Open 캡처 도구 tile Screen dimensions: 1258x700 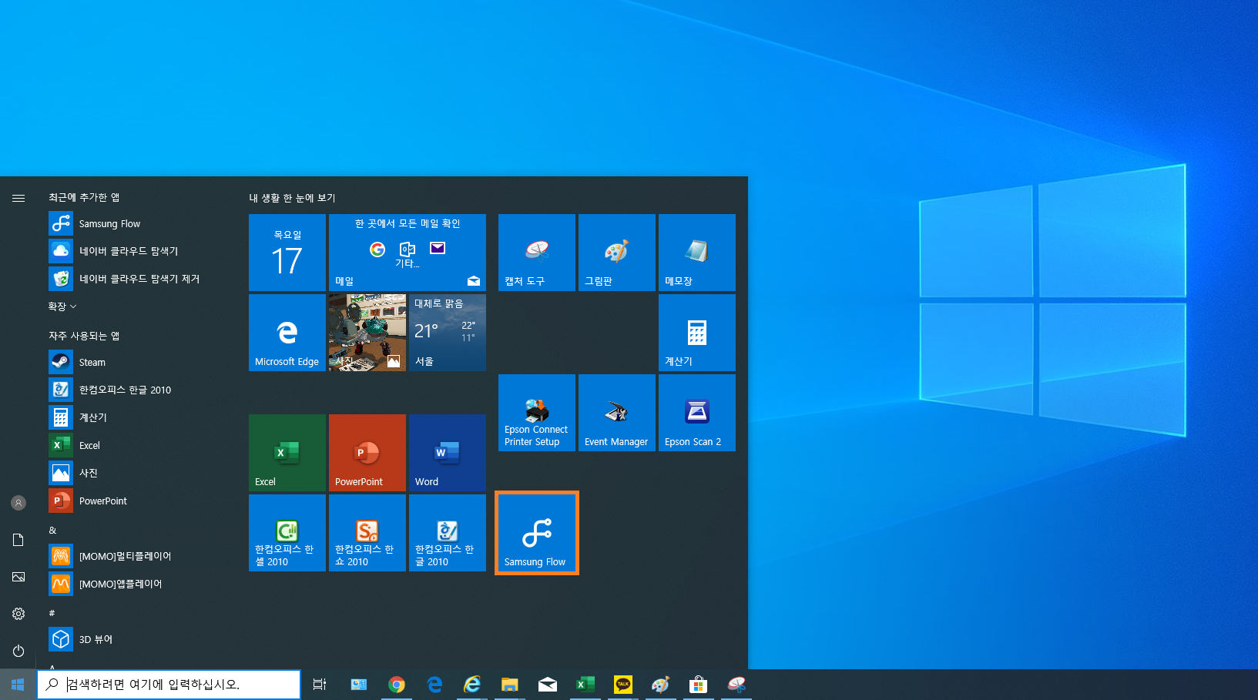point(537,253)
